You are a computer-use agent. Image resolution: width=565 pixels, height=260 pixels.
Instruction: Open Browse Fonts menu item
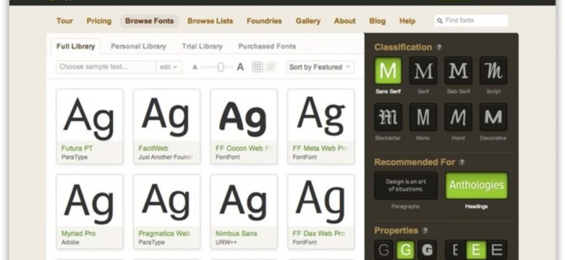coord(149,21)
